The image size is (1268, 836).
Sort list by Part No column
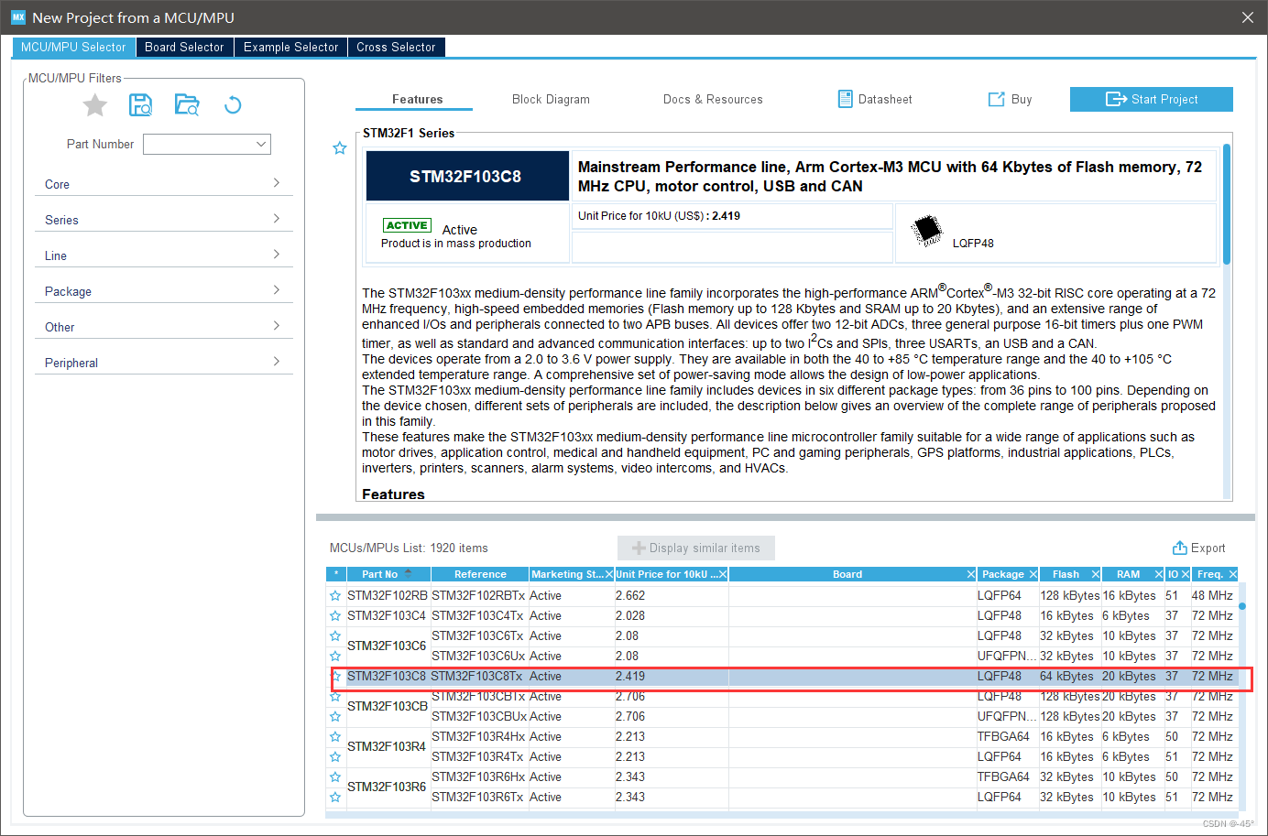click(x=388, y=574)
